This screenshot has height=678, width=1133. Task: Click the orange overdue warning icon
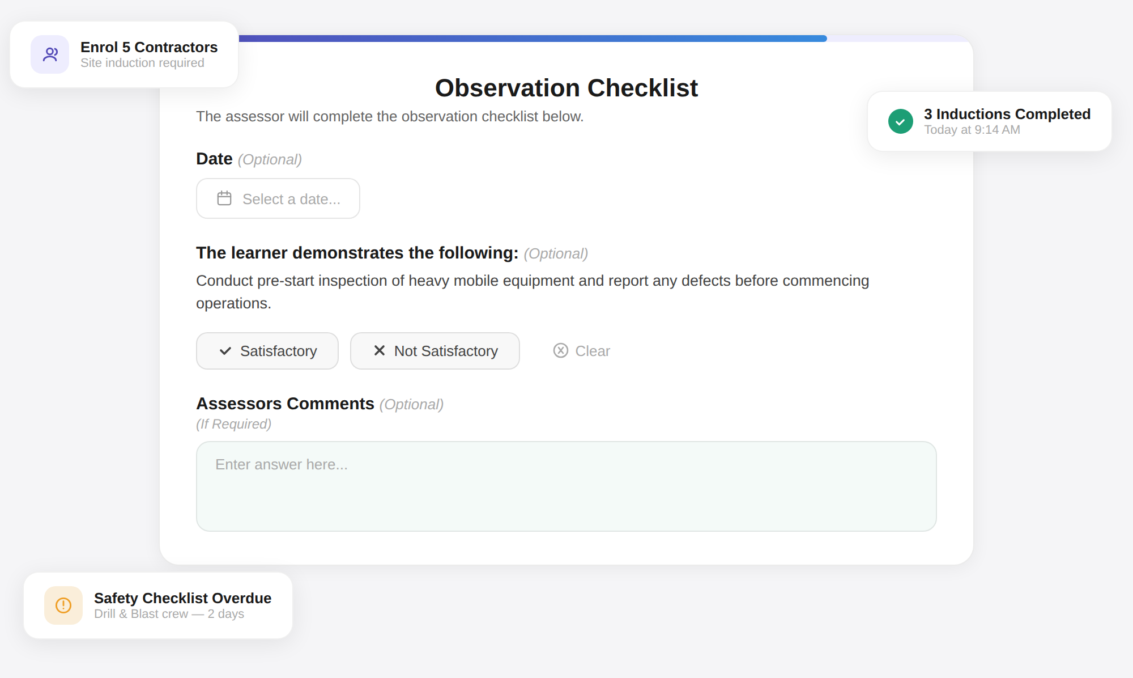click(x=63, y=605)
